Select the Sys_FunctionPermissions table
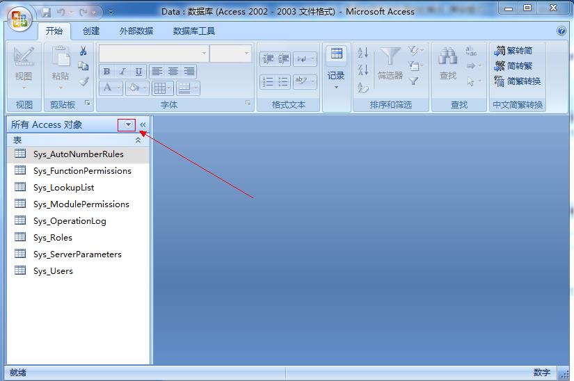The height and width of the screenshot is (381, 574). (78, 171)
